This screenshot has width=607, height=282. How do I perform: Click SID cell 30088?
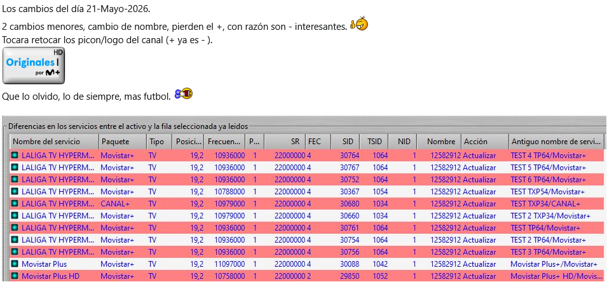tap(350, 264)
